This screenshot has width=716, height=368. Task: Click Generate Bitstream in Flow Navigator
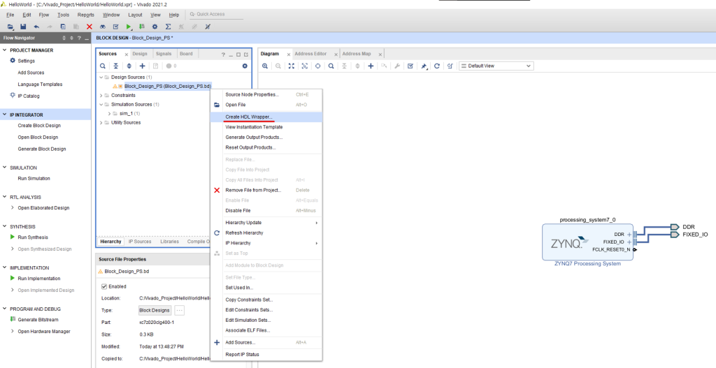[38, 320]
